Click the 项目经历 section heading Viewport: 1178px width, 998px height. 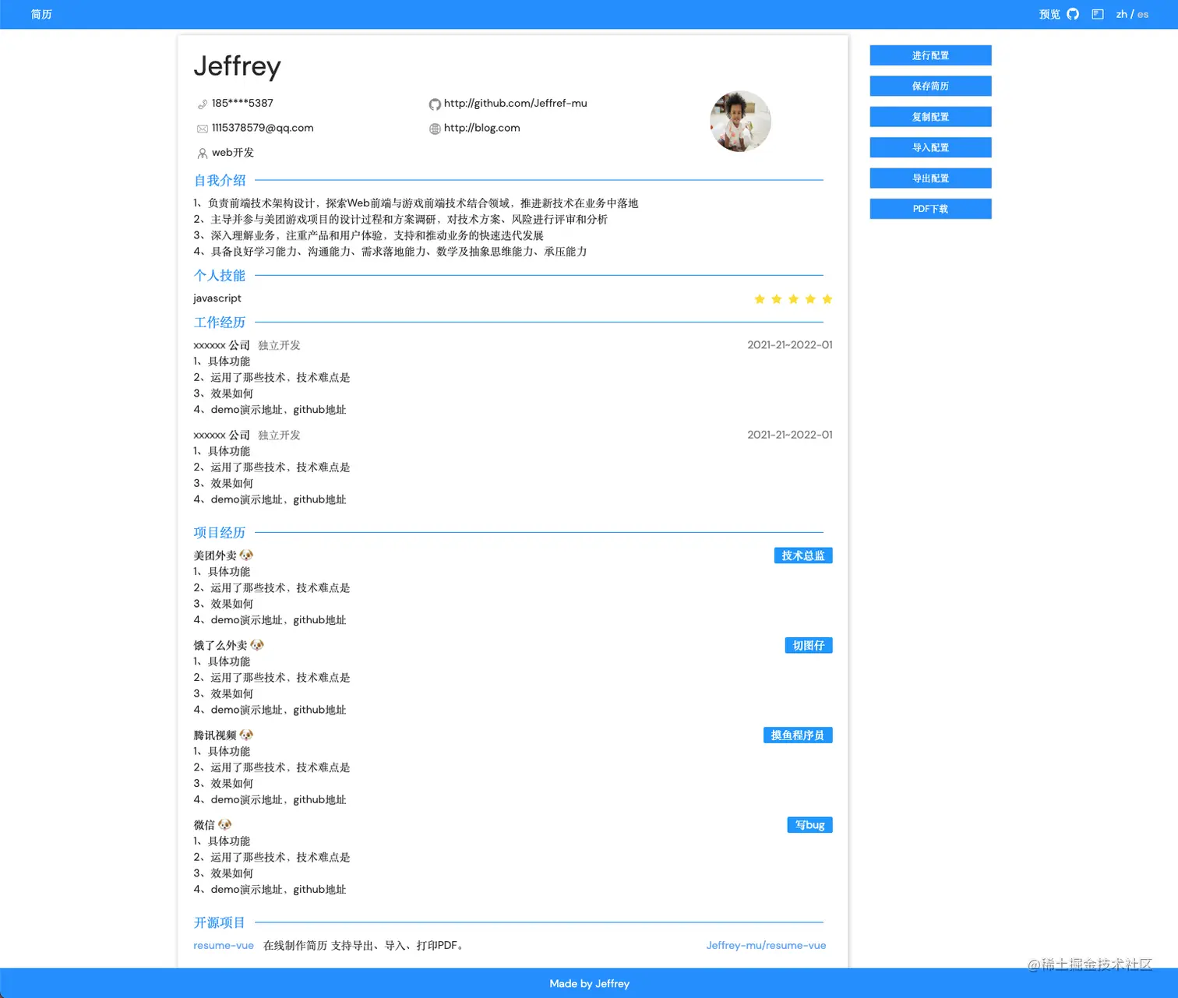tap(220, 532)
